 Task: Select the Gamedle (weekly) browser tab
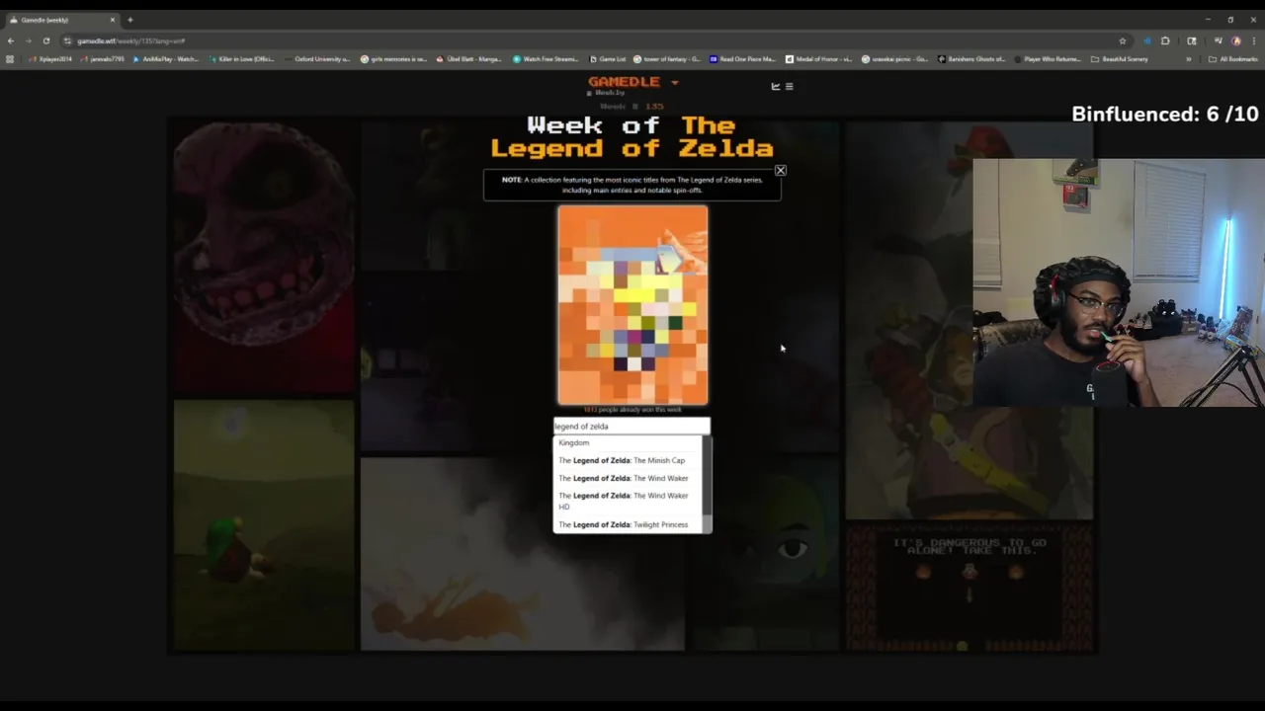pos(61,20)
